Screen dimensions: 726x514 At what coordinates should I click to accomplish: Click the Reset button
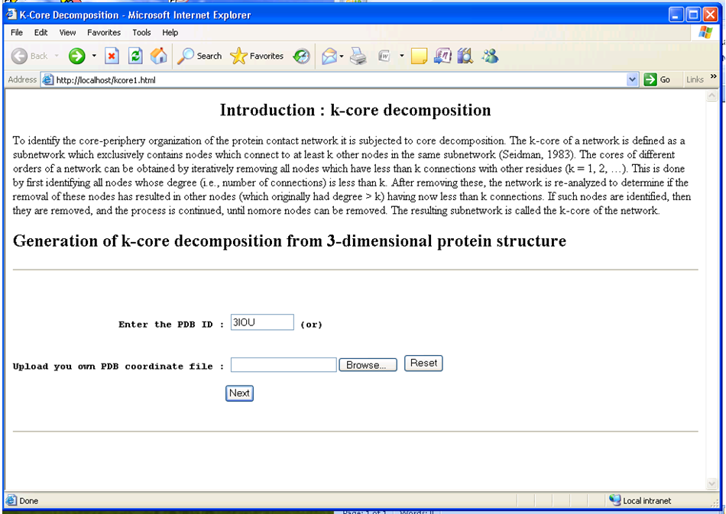pos(423,364)
